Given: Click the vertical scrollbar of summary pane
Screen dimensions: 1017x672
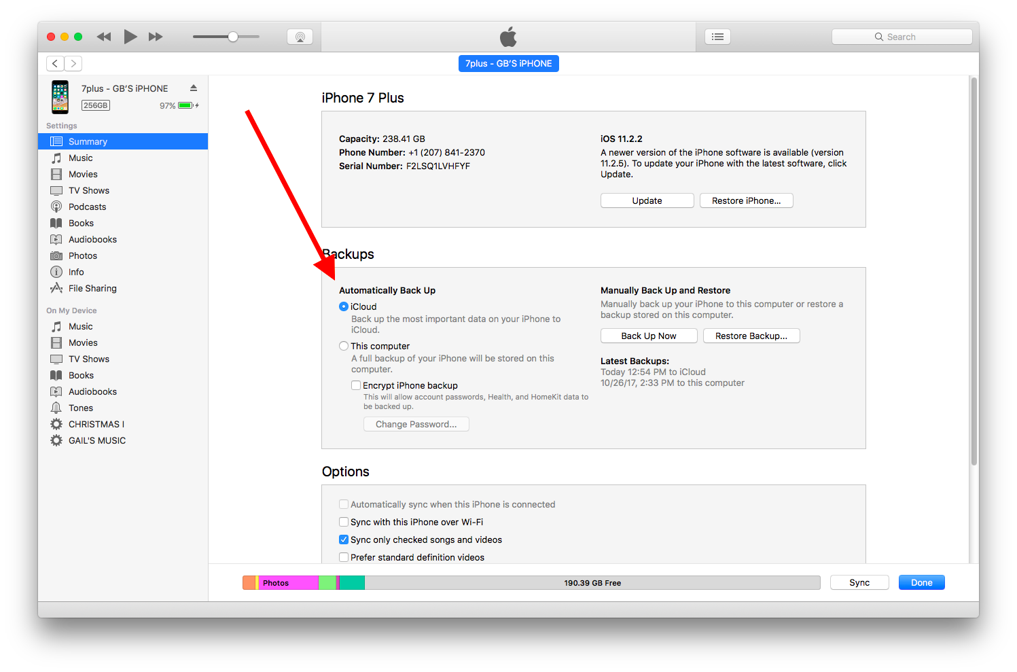Looking at the screenshot, I should (974, 272).
